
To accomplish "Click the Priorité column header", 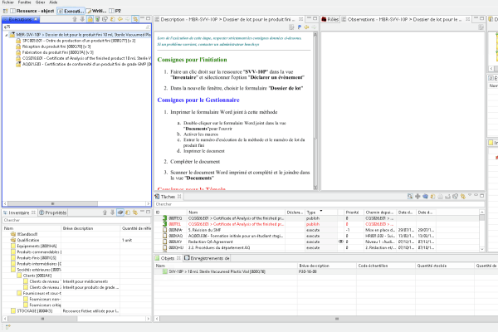I will (x=353, y=212).
